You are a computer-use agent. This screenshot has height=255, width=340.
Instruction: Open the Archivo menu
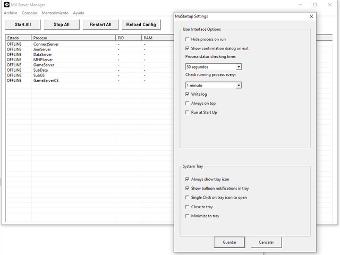11,13
